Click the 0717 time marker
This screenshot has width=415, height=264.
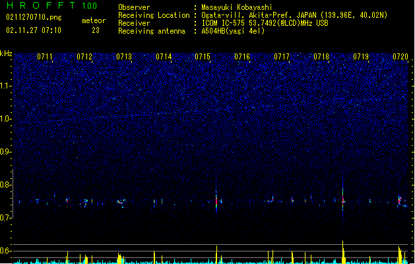282,57
